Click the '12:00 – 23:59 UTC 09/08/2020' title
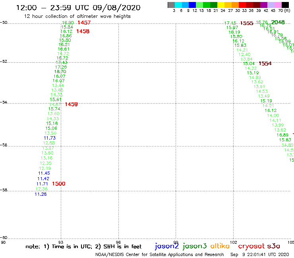This screenshot has width=294, height=258. [78, 8]
